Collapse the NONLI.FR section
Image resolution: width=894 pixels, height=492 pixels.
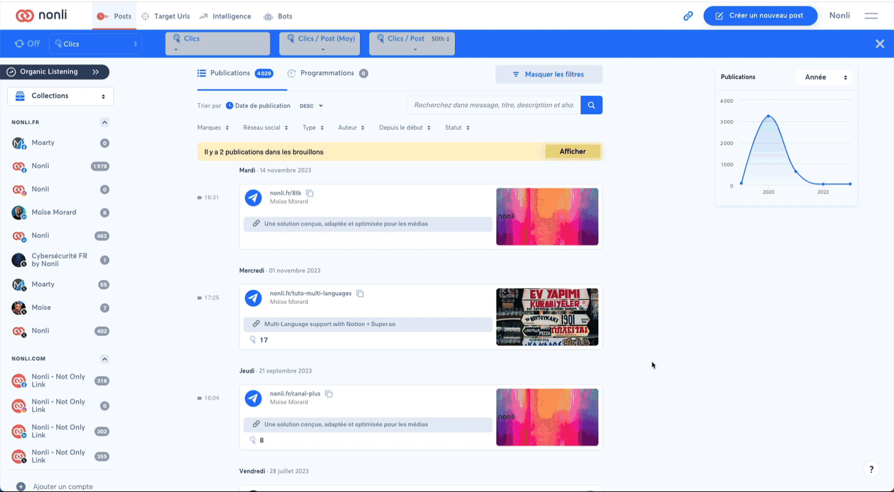[x=104, y=122]
